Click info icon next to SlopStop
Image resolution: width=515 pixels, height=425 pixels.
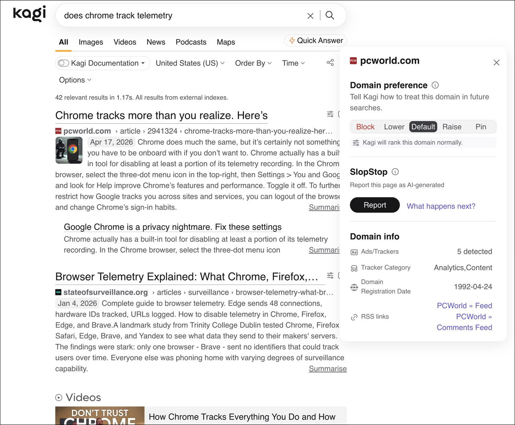(395, 172)
